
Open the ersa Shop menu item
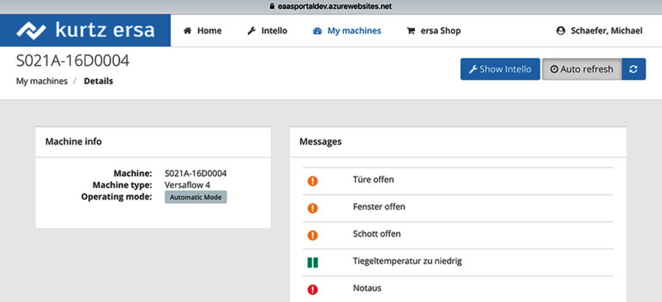[433, 31]
